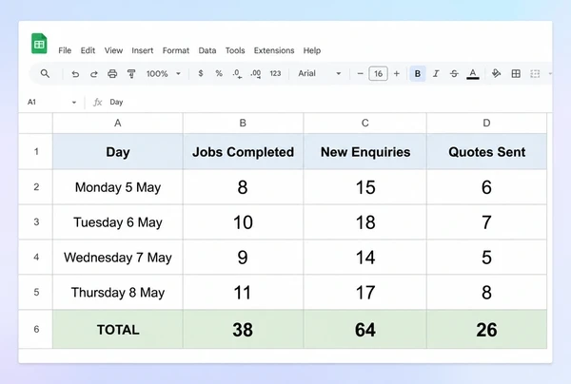This screenshot has width=571, height=384.
Task: Open the Edit menu
Action: tap(88, 50)
